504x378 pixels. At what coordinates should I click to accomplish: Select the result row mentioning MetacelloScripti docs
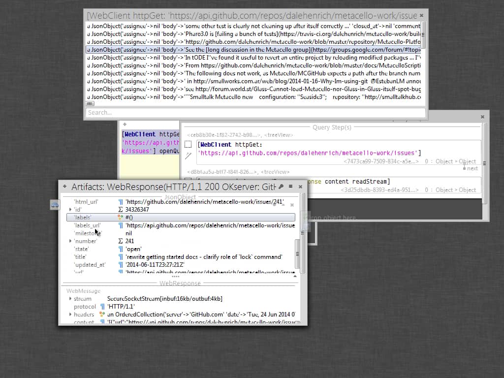click(x=253, y=65)
